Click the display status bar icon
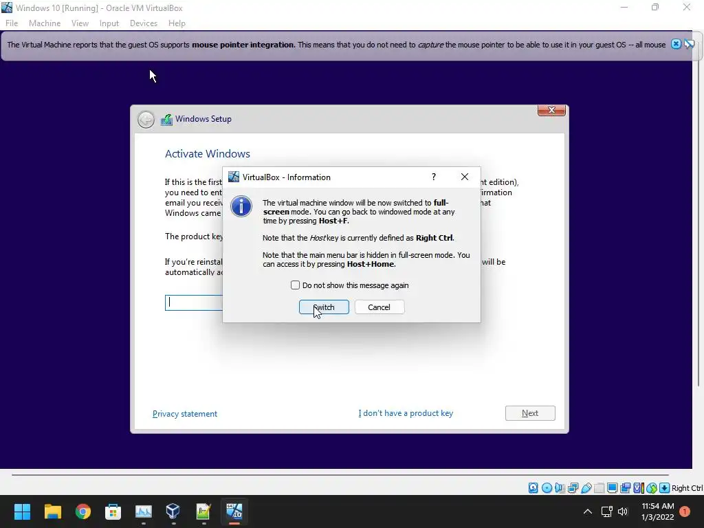The image size is (704, 528). click(x=612, y=487)
